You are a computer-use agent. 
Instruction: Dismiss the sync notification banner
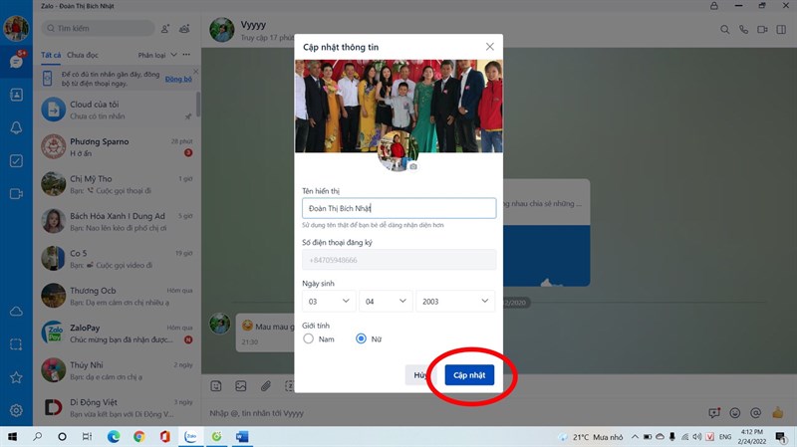coord(195,72)
